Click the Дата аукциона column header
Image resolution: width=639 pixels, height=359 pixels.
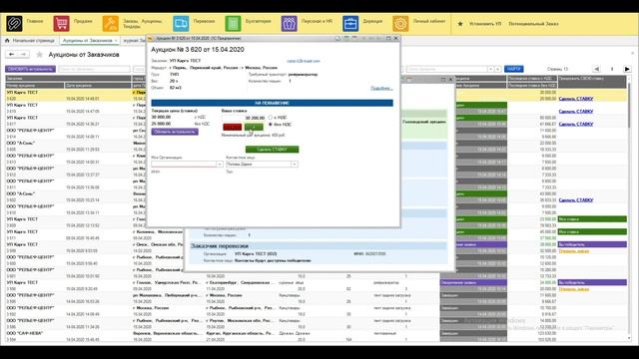point(98,86)
